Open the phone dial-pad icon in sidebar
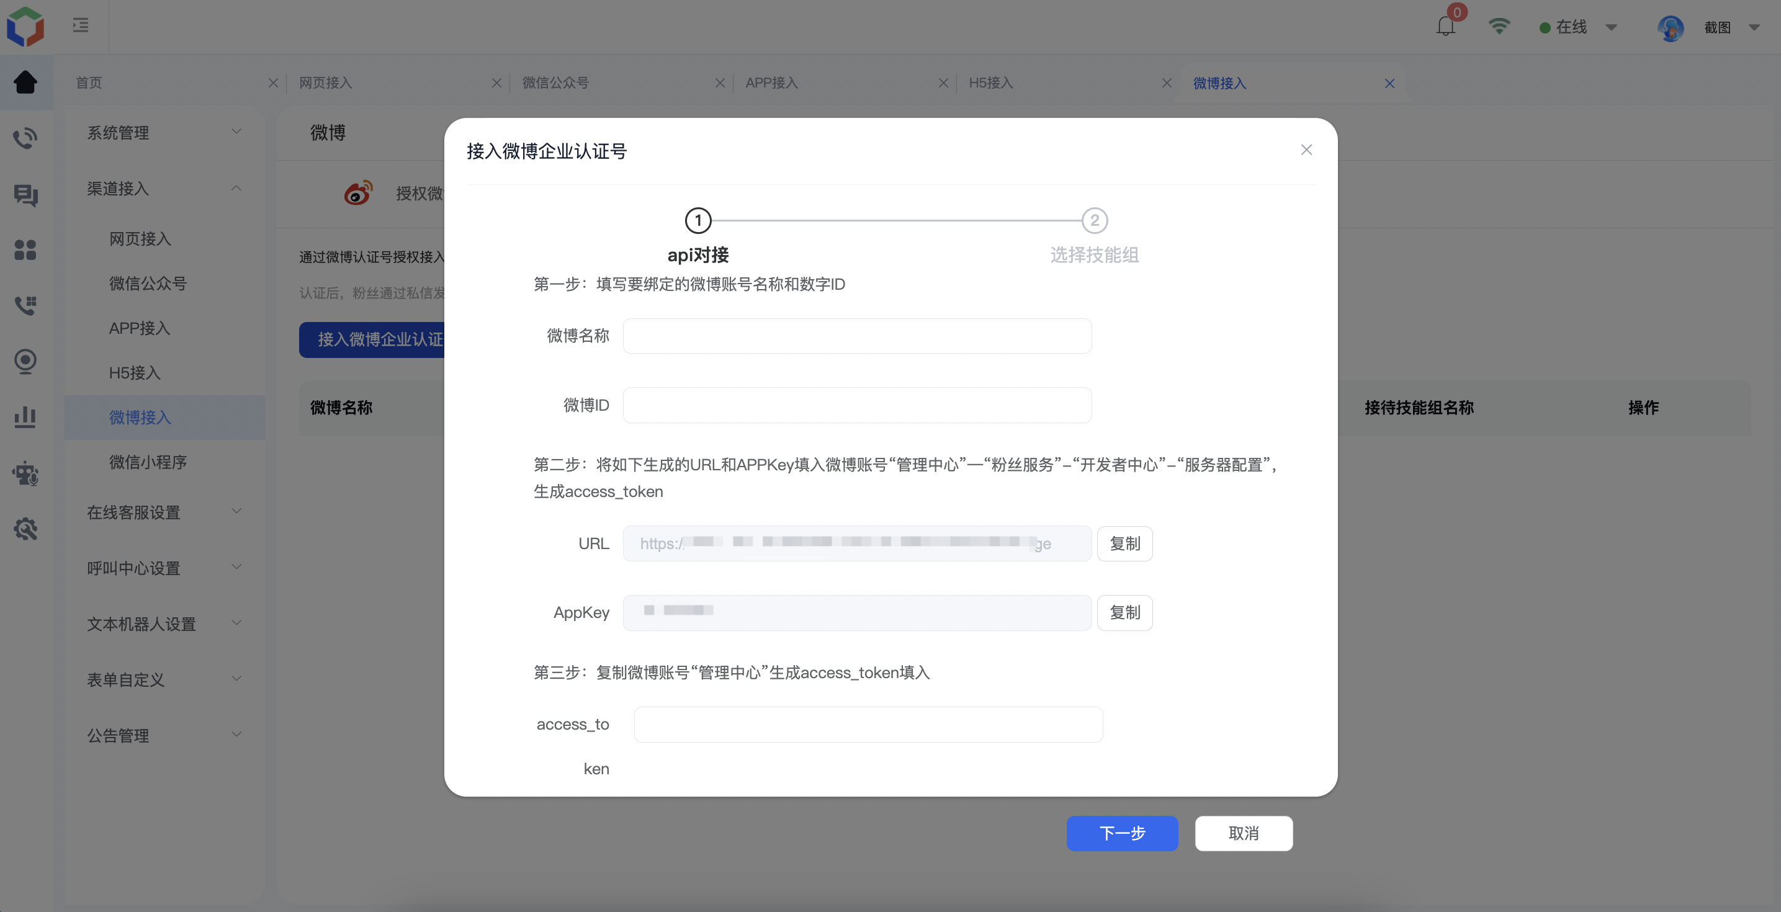The width and height of the screenshot is (1781, 912). point(25,305)
